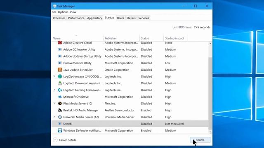
Task: Click the Fewer details link
Action: point(68,140)
